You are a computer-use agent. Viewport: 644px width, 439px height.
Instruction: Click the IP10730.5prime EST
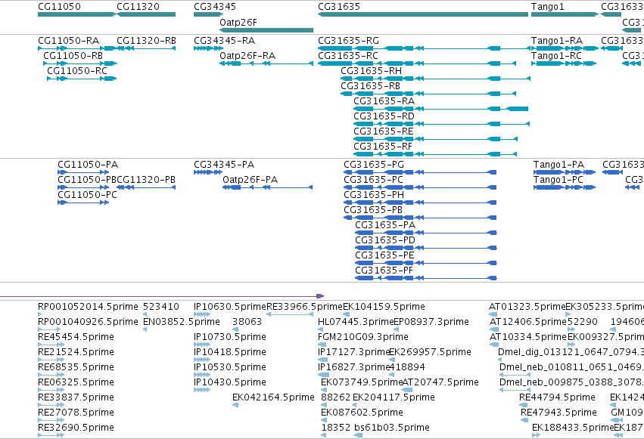(202, 345)
